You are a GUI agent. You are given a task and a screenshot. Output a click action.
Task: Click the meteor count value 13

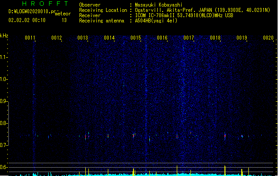64,20
